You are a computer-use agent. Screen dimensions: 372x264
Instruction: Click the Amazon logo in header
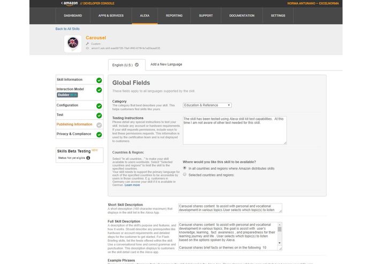tap(70, 3)
